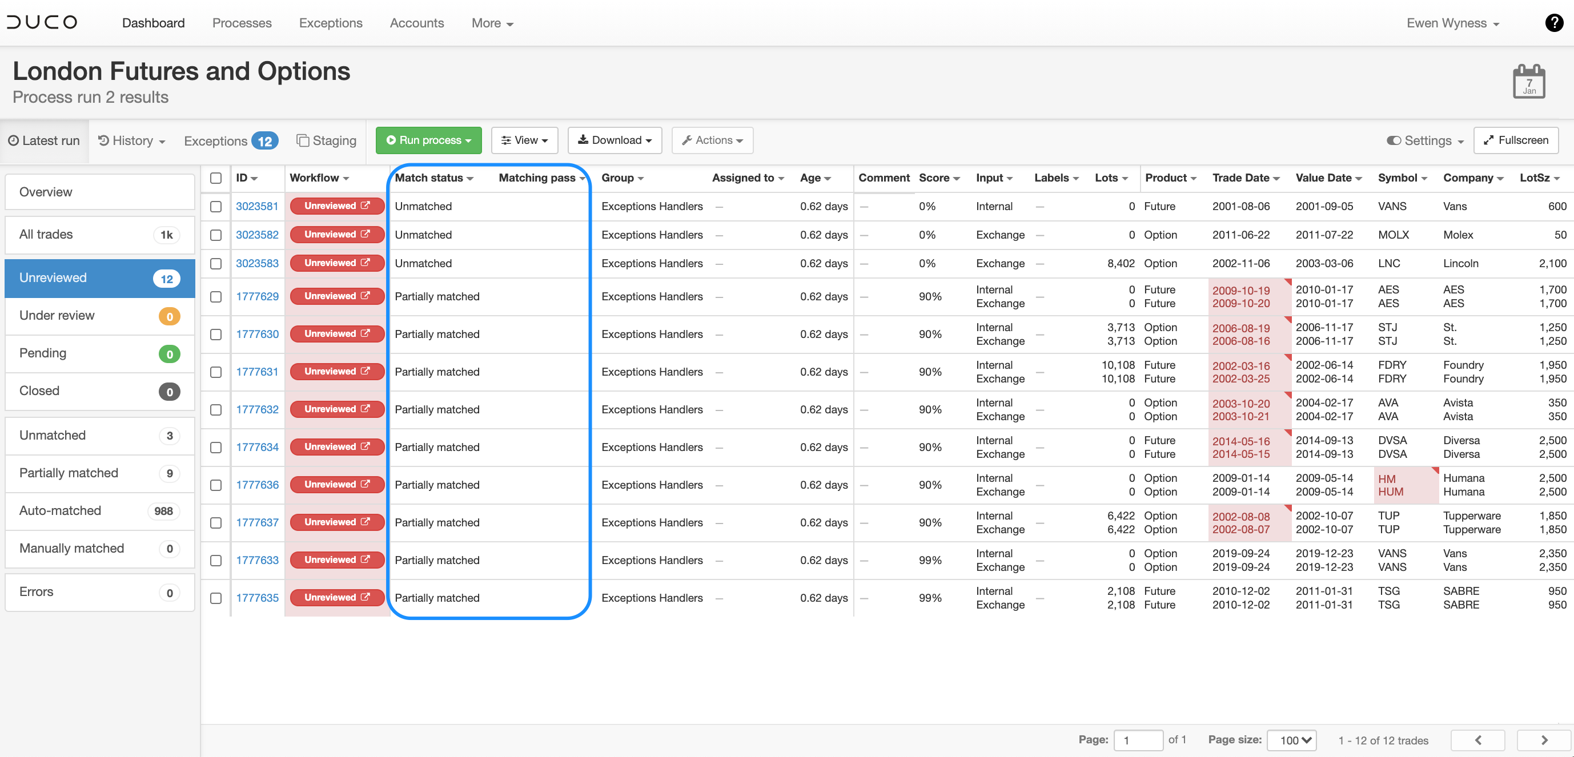Viewport: 1574px width, 757px height.
Task: Click the Staging copy icon
Action: click(303, 140)
